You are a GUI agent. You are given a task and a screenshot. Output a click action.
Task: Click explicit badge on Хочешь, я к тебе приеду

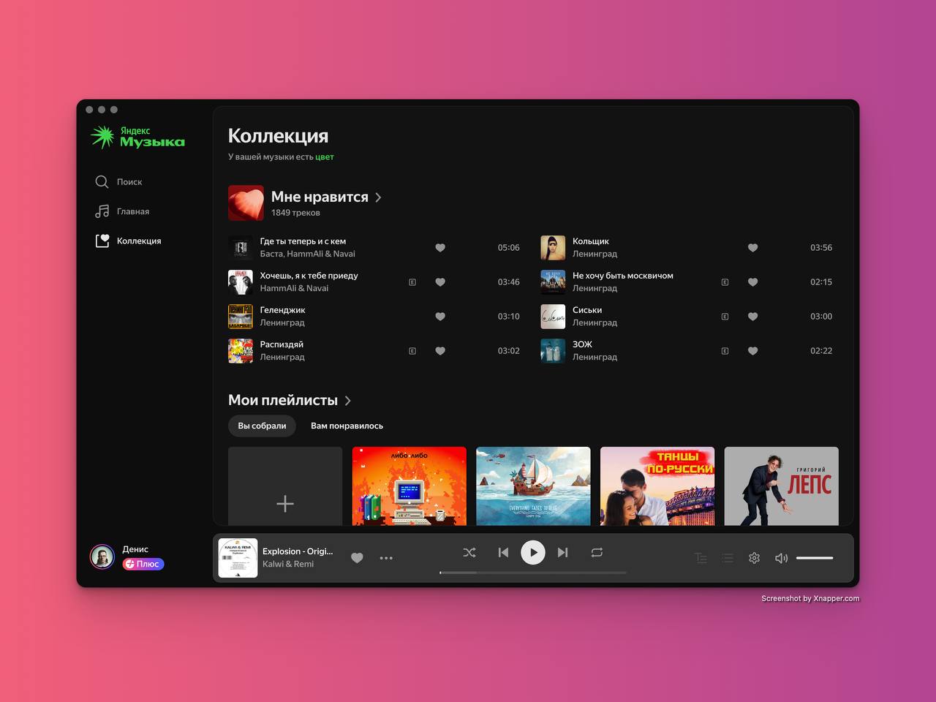(412, 282)
